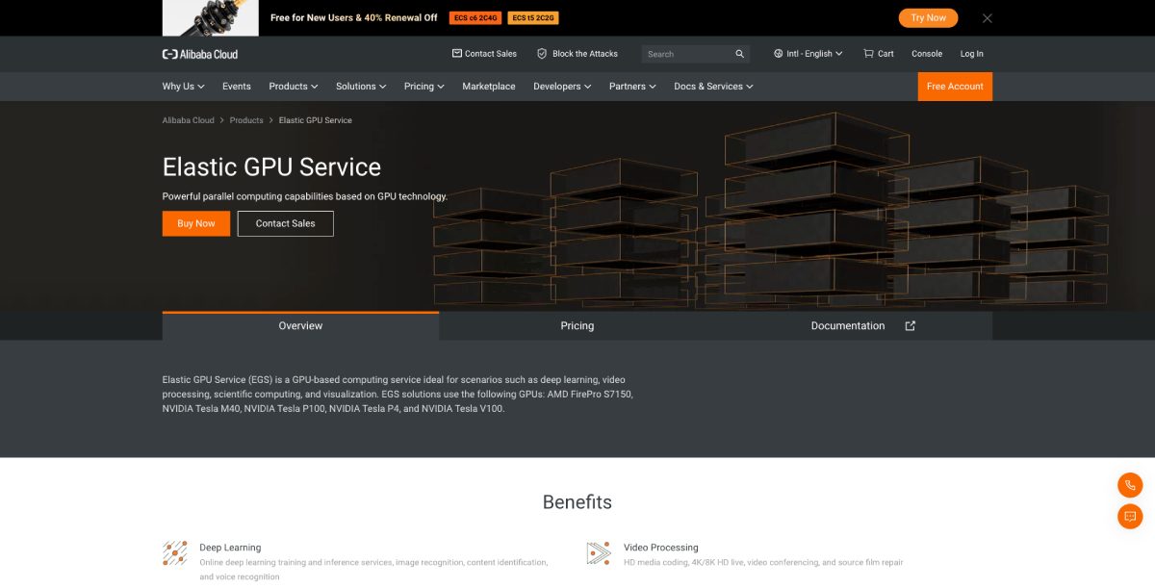
Task: Switch to the Pricing tab
Action: (x=577, y=325)
